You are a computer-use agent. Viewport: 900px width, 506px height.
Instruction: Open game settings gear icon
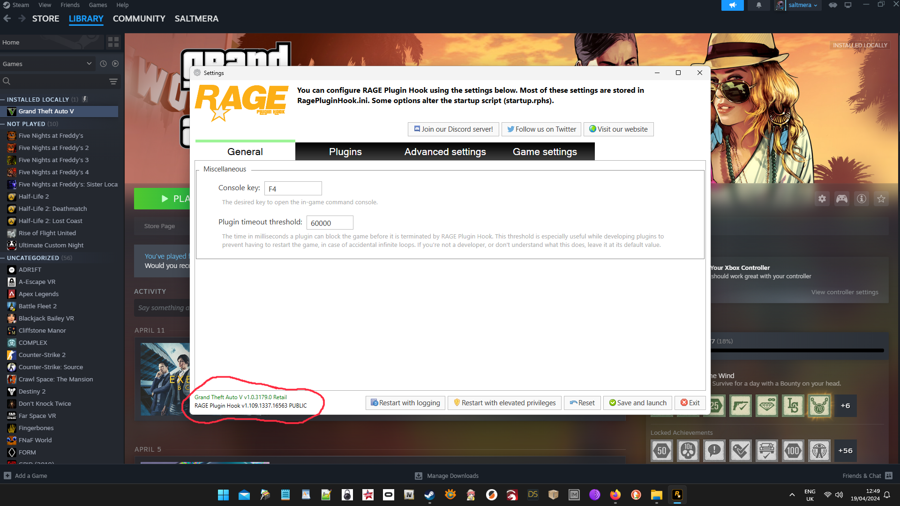[x=822, y=199]
